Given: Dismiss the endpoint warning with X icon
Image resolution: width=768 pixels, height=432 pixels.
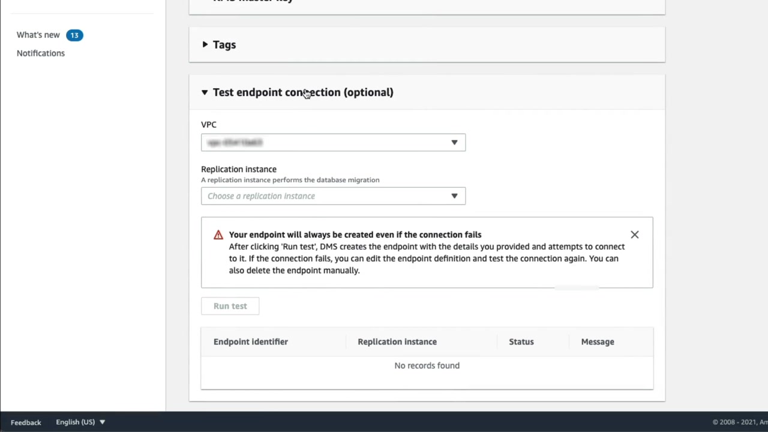Looking at the screenshot, I should tap(634, 235).
